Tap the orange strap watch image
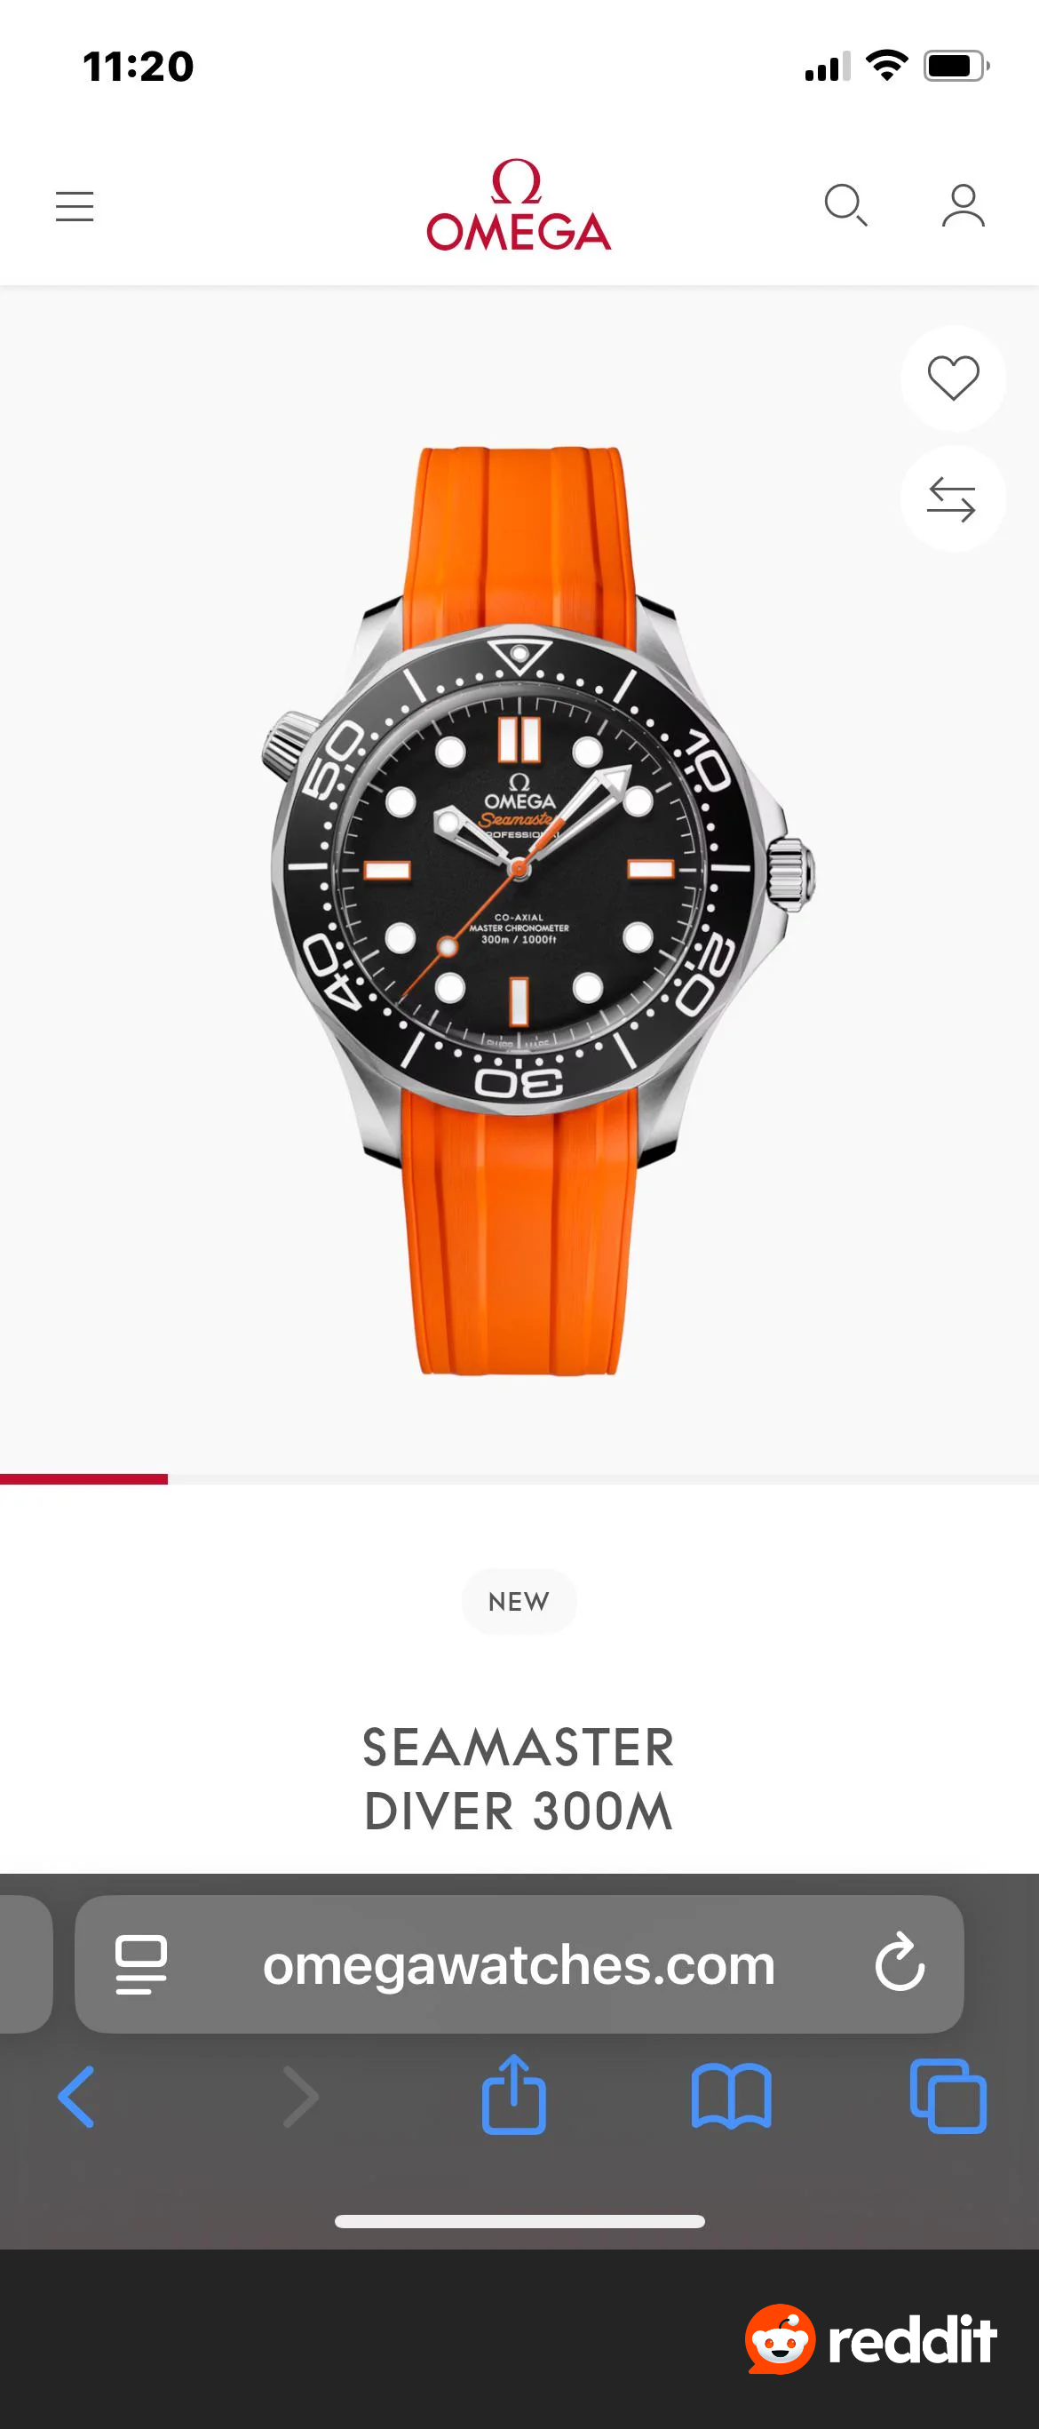The height and width of the screenshot is (2429, 1039). (537, 910)
